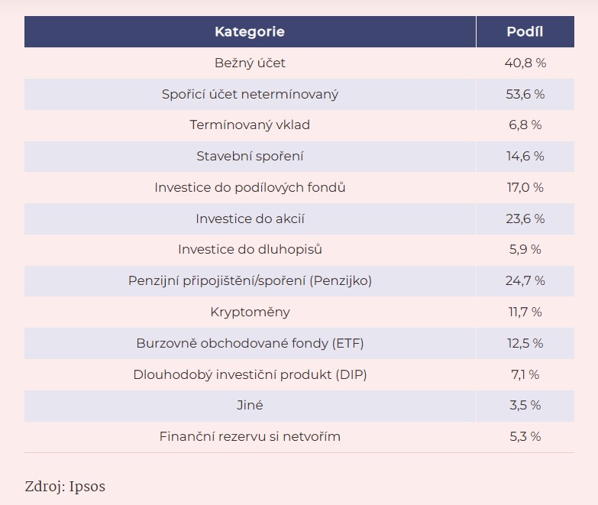Click the 40,8 % value cell
This screenshot has height=505, width=598.
(x=525, y=63)
